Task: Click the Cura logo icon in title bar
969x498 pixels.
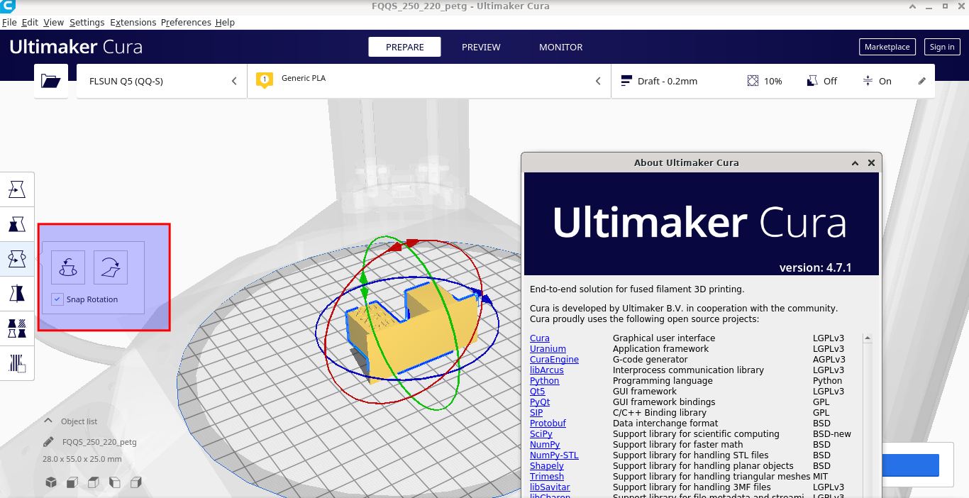Action: (x=8, y=6)
